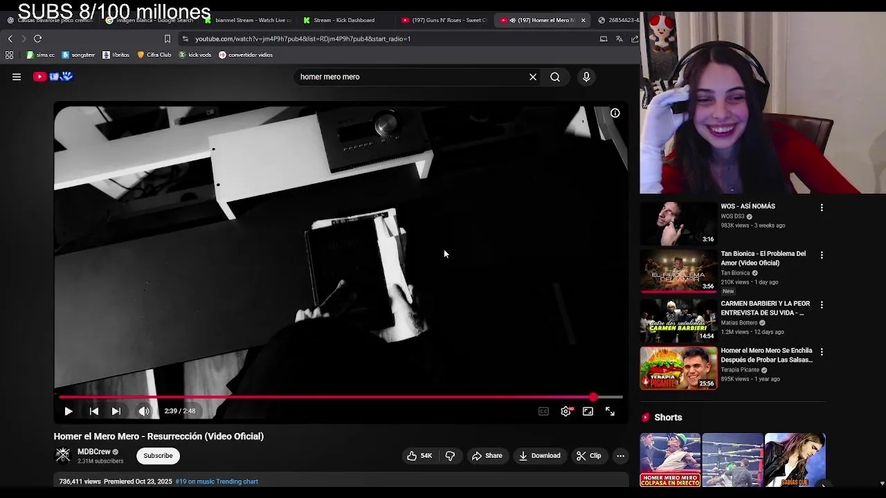Open the cast/screen icon in address bar
886x498 pixels.
[x=604, y=39]
